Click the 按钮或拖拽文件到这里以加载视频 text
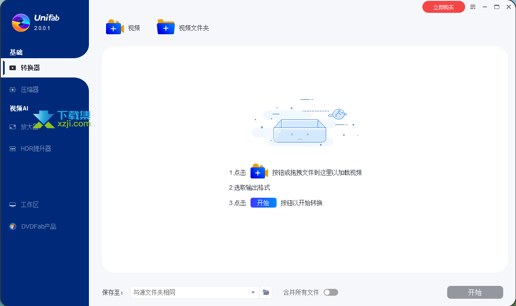Screen dimensions: 516x306 click(317, 172)
